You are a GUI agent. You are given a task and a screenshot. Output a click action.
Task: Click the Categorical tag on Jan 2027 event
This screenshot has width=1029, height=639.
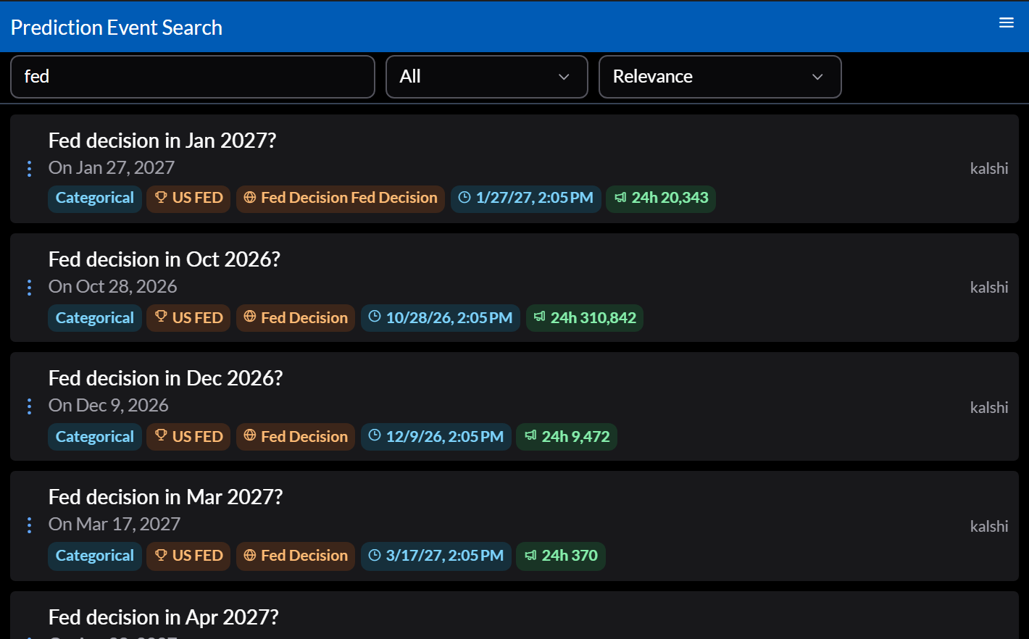[95, 199]
